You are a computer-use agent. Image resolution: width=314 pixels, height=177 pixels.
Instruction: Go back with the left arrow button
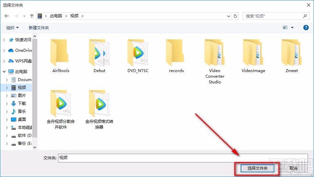7,16
